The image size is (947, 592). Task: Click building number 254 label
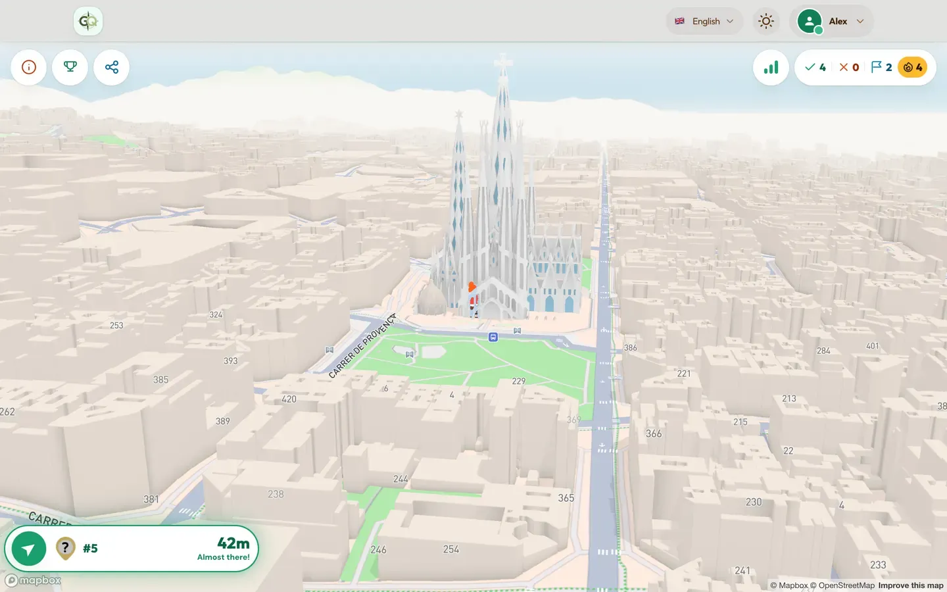pos(451,549)
